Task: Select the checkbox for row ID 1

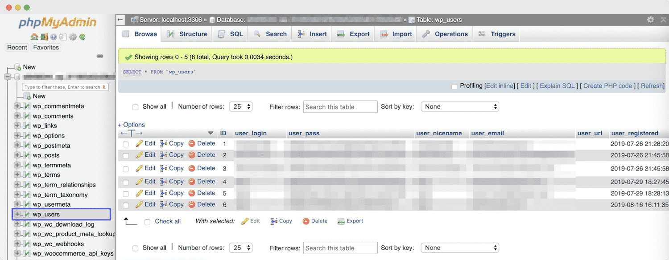Action: click(x=126, y=144)
